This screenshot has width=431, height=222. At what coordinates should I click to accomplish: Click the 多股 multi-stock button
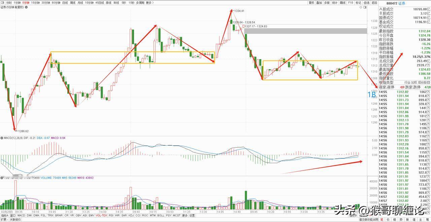327,3
